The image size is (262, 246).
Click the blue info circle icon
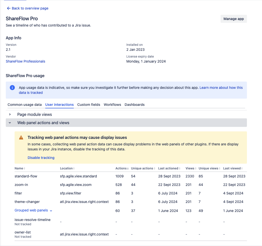[x=12, y=88]
